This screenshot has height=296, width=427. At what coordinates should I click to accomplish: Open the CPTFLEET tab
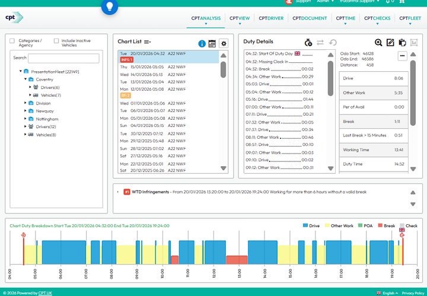[410, 18]
